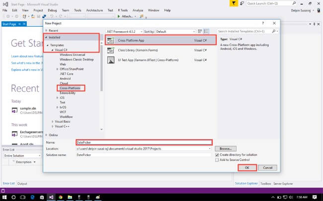Viewport: 323px width, 201px height.
Task: Click the Class Library (Xamarin.Forms) template icon
Action: click(x=111, y=50)
